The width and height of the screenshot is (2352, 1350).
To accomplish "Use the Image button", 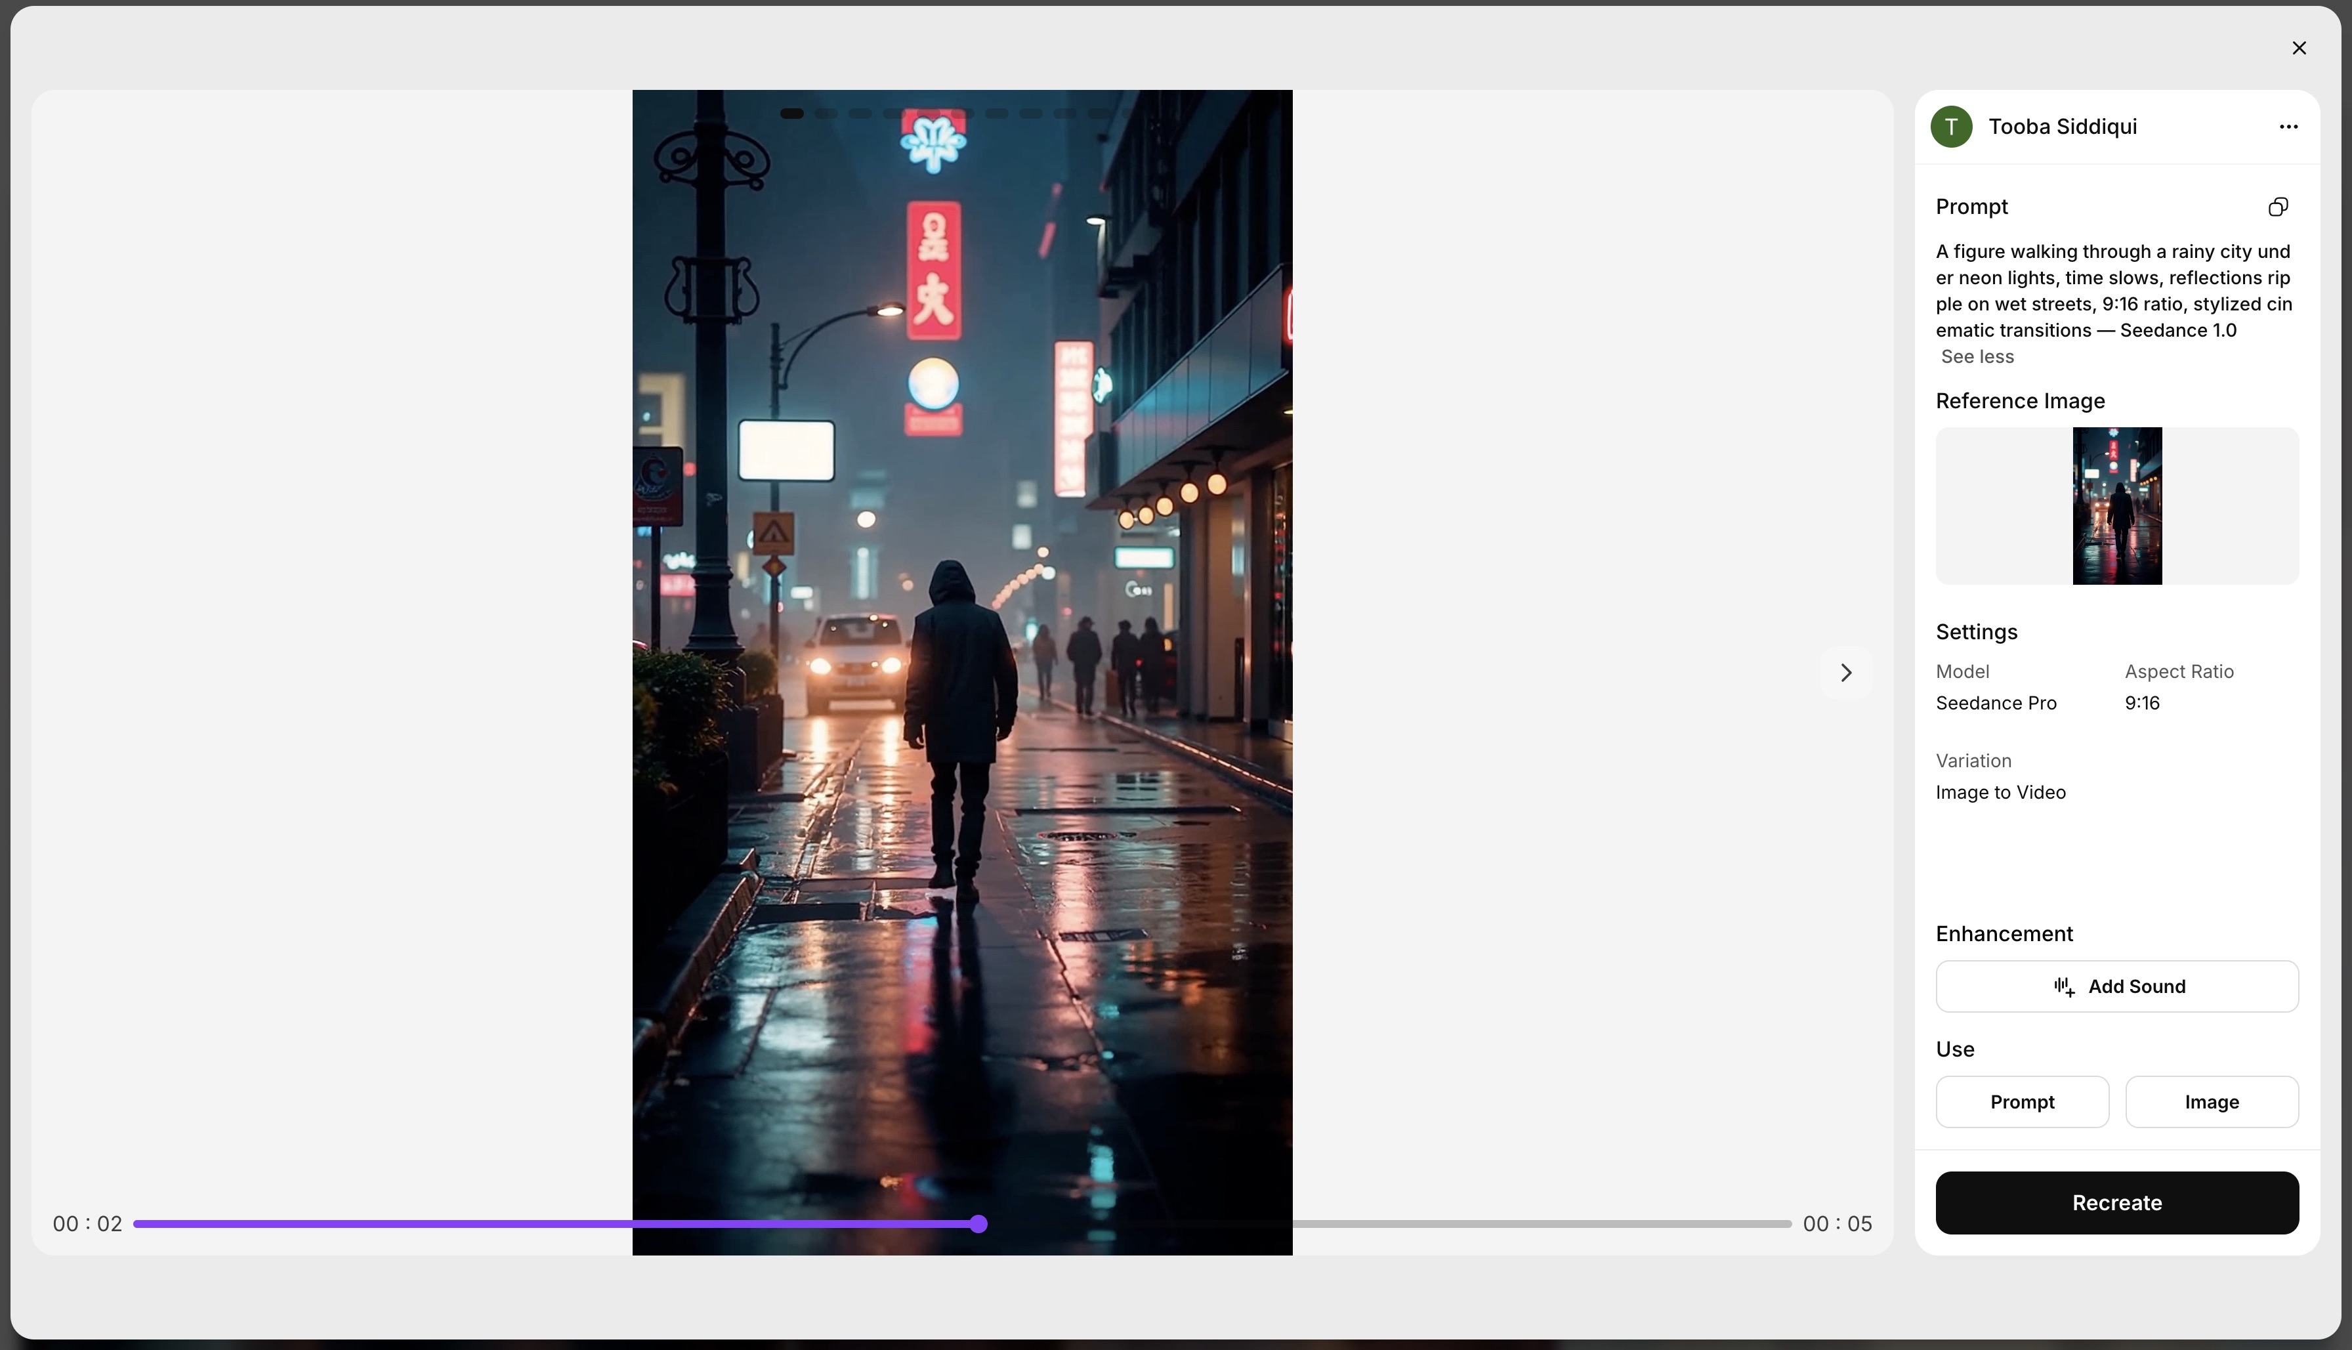I will click(x=2211, y=1101).
